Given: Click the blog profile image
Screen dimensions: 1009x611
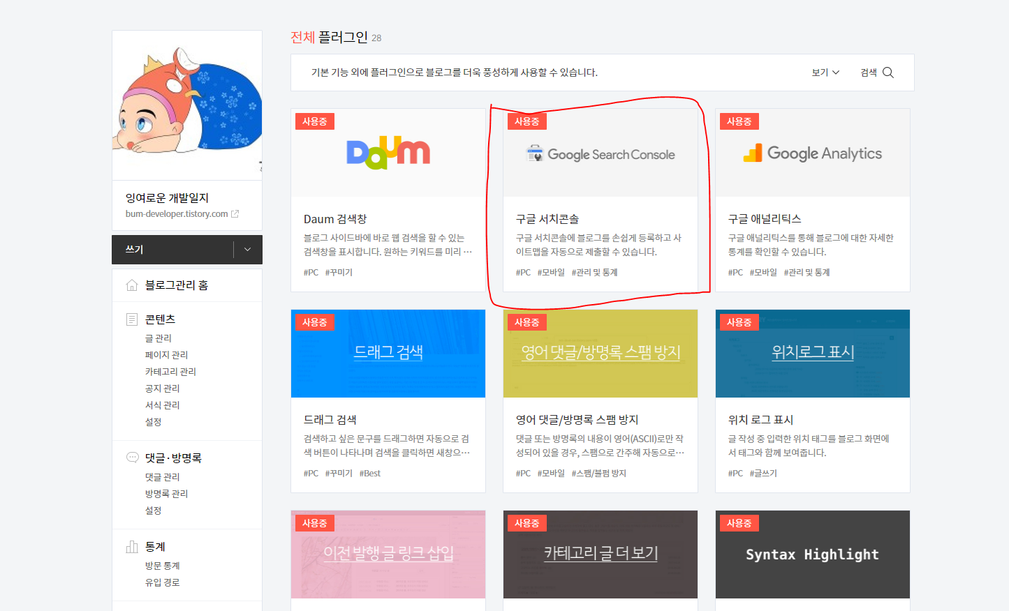Looking at the screenshot, I should [x=187, y=105].
